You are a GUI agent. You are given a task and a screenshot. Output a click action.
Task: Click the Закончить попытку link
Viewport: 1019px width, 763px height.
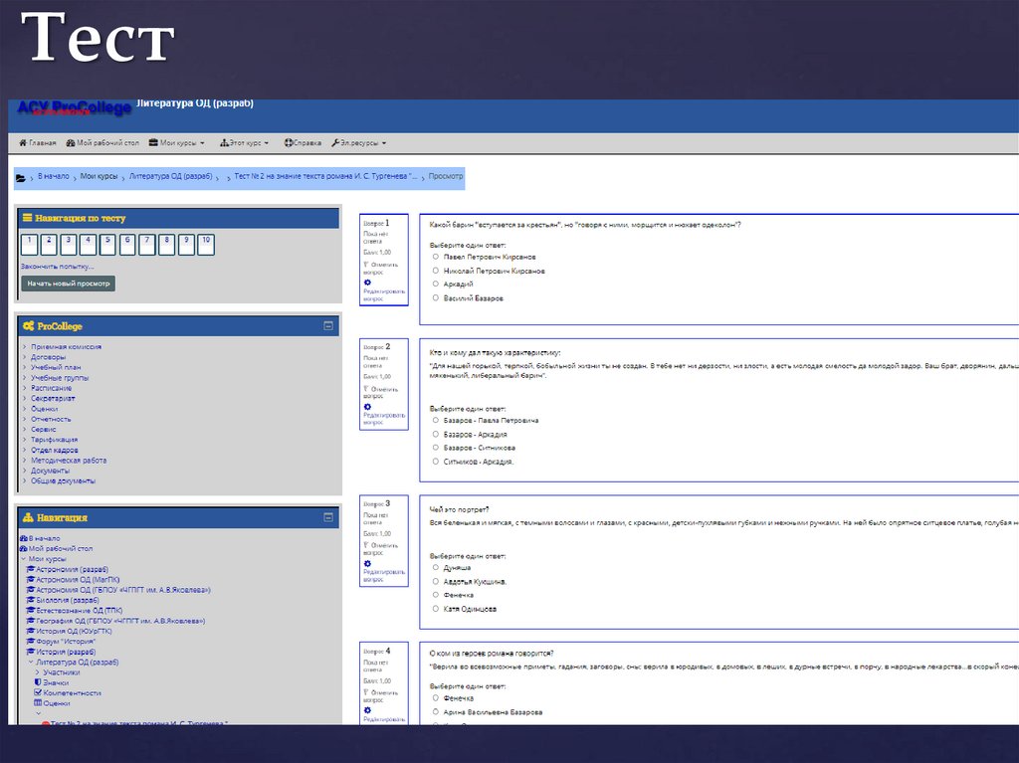click(58, 267)
